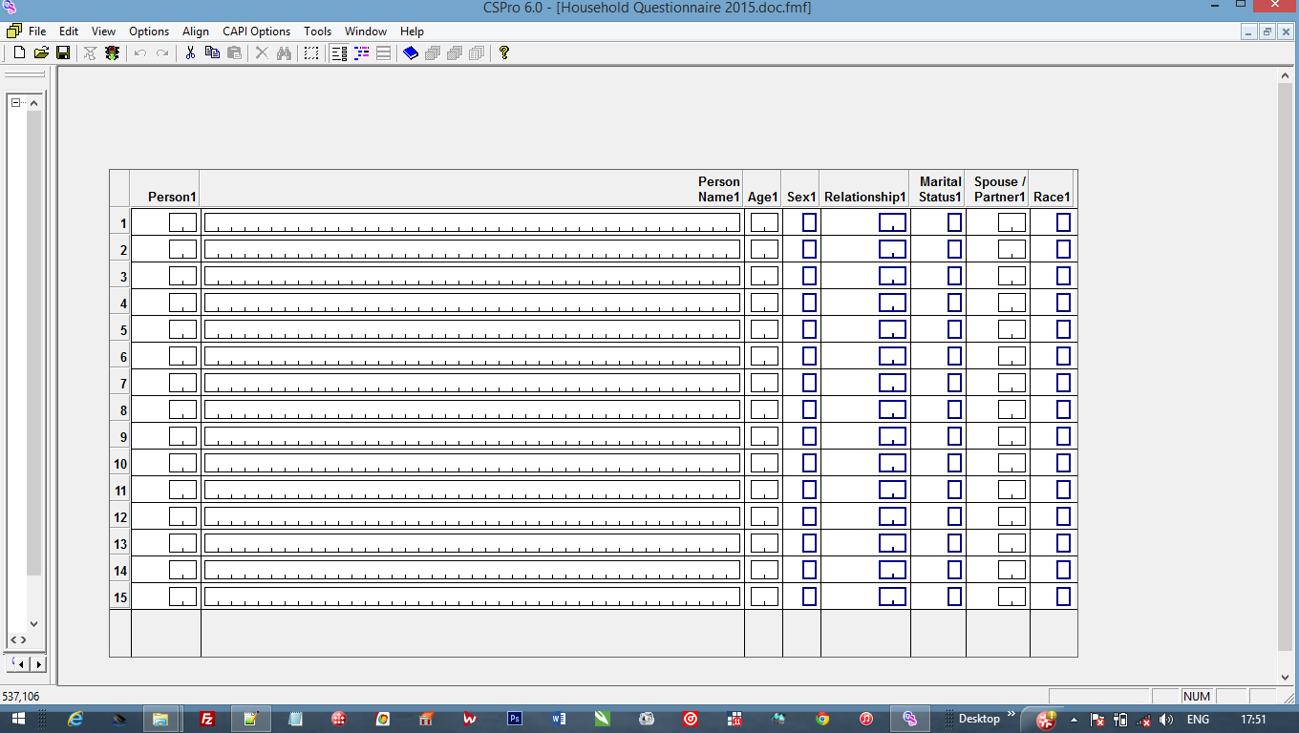This screenshot has height=733, width=1299.
Task: Click the Spouse/Partner1 field in row 13
Action: pos(1012,543)
